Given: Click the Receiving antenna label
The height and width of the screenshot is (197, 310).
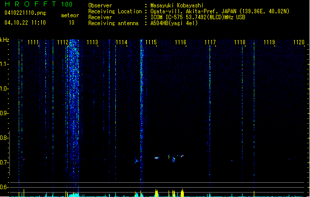Looking at the screenshot, I should pos(113,23).
